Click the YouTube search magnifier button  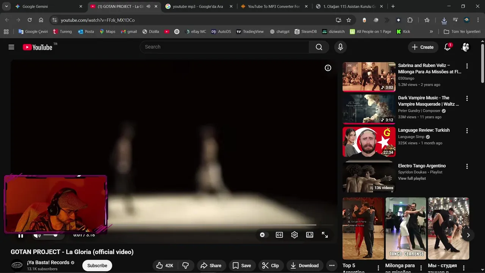(319, 47)
